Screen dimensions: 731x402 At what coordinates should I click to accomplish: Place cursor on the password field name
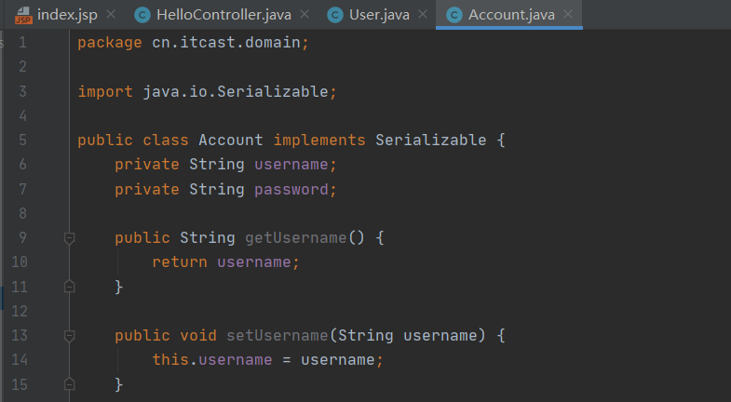pyautogui.click(x=291, y=190)
